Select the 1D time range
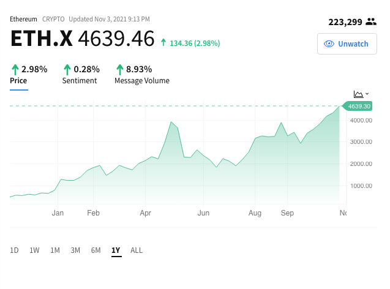 [x=14, y=250]
